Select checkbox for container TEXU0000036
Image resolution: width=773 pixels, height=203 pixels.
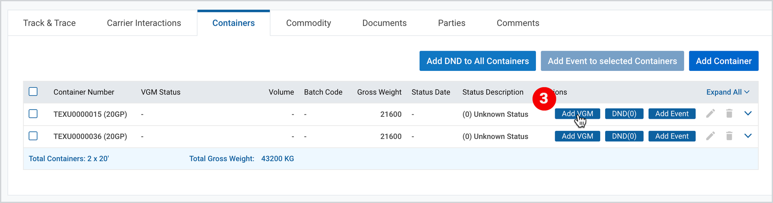33,136
